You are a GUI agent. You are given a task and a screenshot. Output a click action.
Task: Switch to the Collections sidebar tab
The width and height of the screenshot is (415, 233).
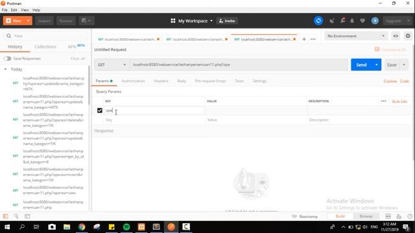45,47
